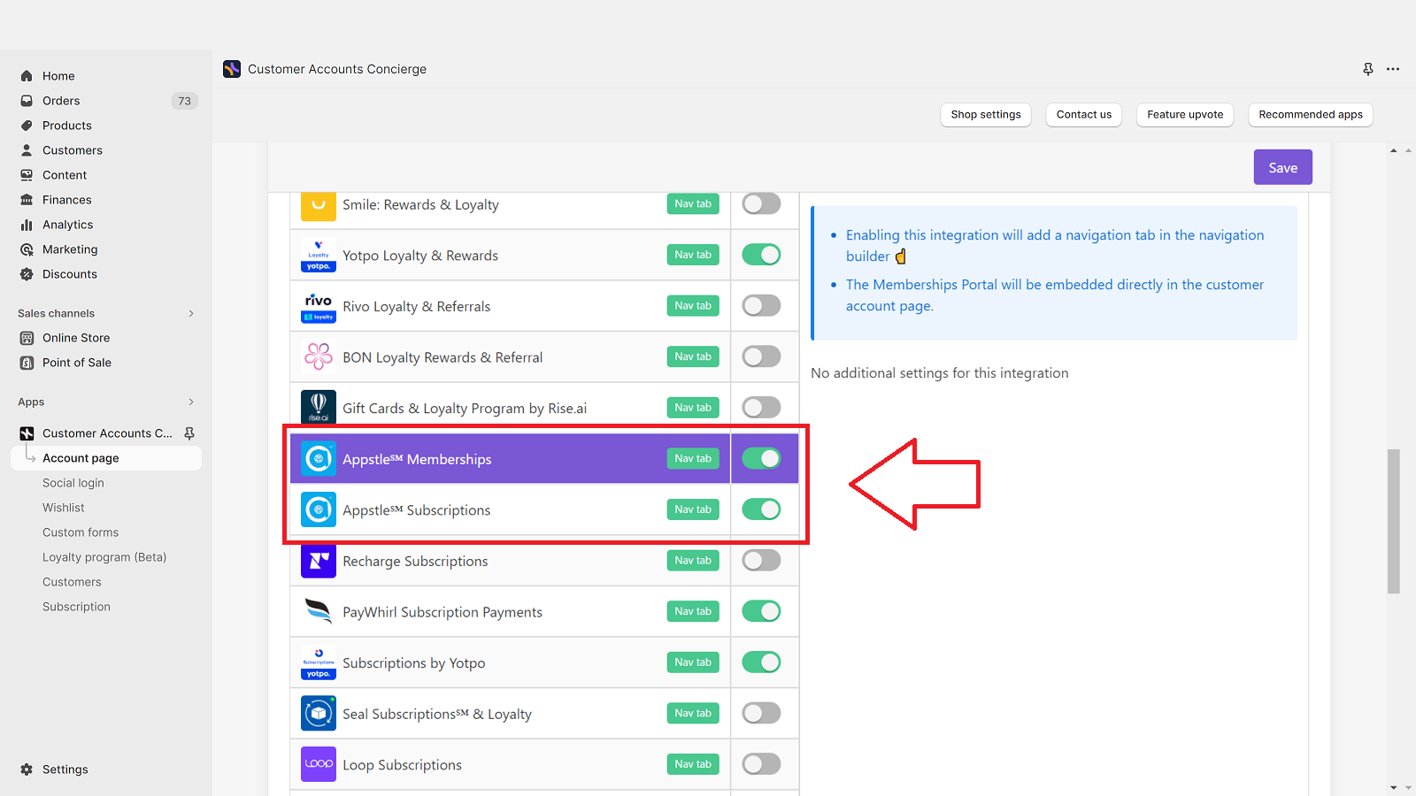Click the Finances bank icon

click(27, 200)
